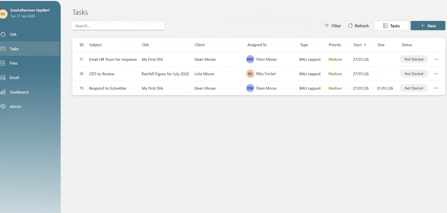Click Rainfall Figure for July 2025
The height and width of the screenshot is (213, 447).
pos(165,74)
